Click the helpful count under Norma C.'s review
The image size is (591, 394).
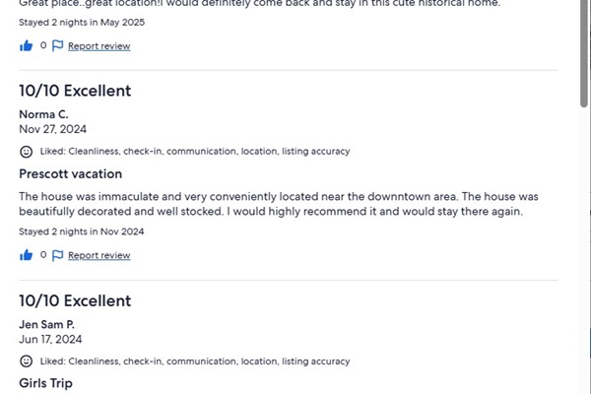coord(43,255)
